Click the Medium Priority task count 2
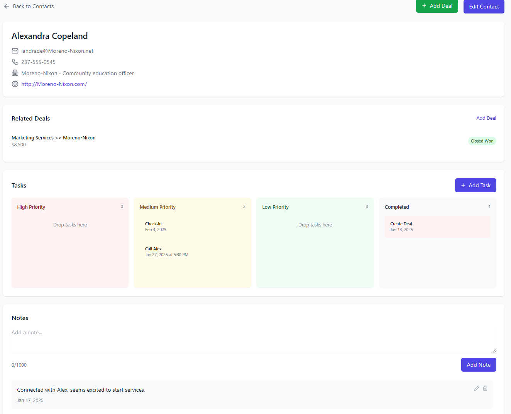Viewport: 511px width, 414px height. coord(244,207)
